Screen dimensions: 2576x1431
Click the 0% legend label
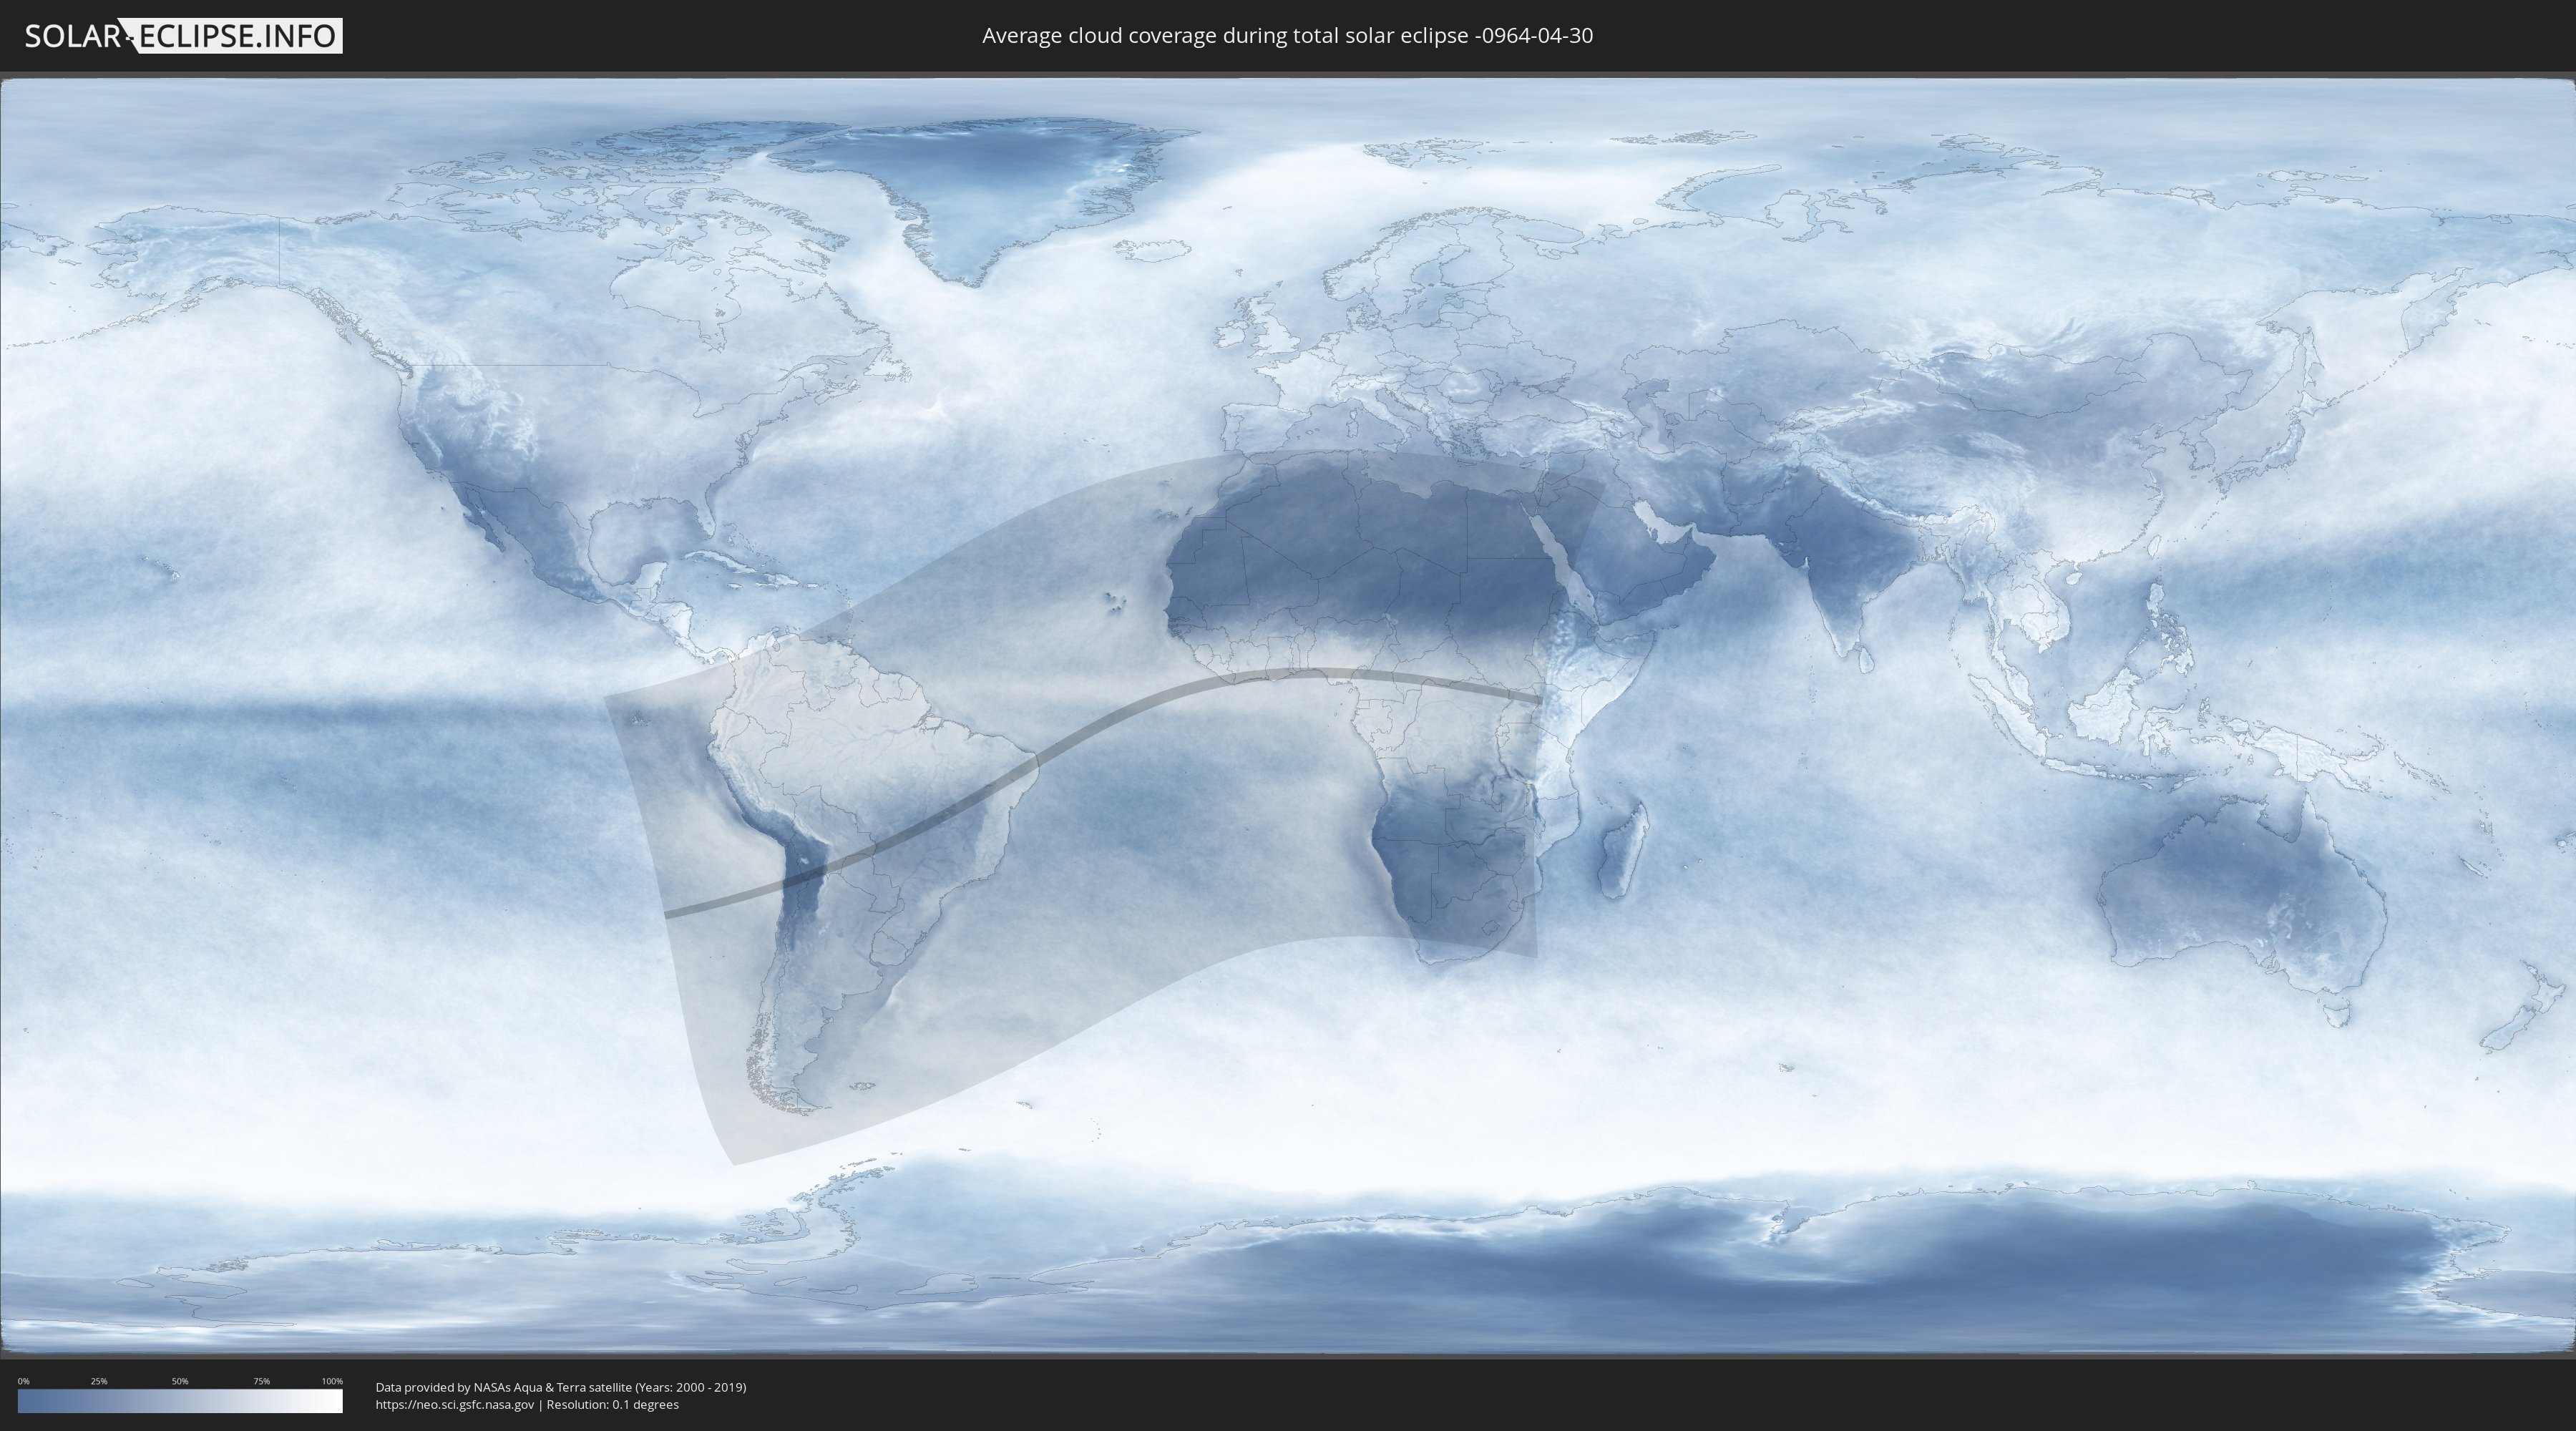(23, 1381)
